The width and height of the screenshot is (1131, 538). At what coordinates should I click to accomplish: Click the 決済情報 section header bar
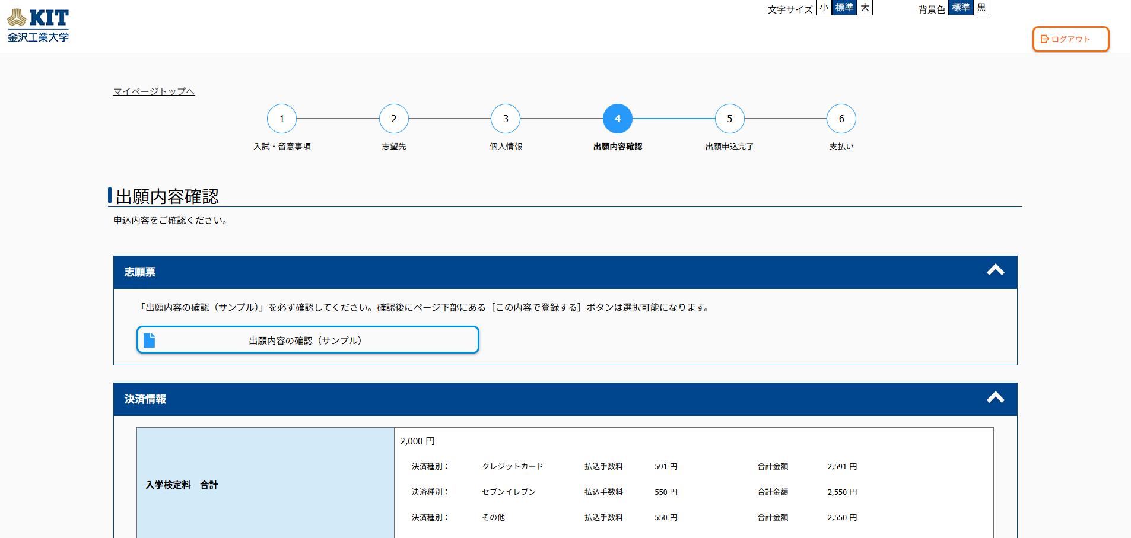534,399
